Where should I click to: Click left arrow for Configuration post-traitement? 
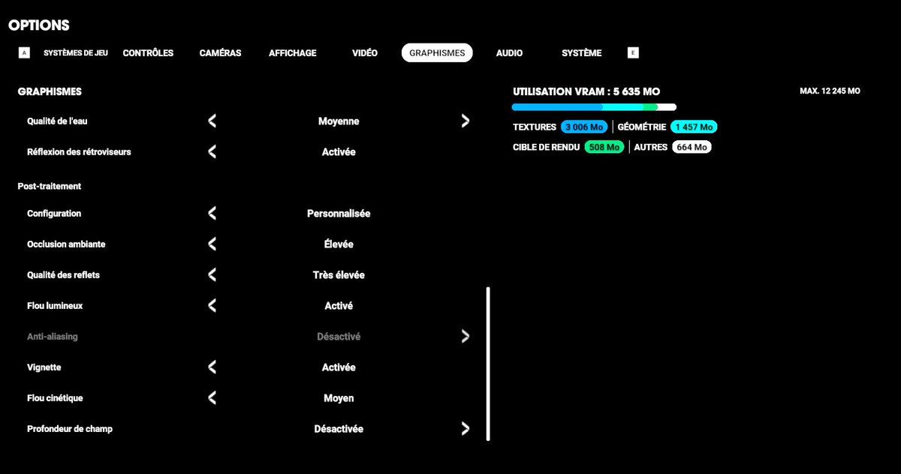pyautogui.click(x=212, y=214)
